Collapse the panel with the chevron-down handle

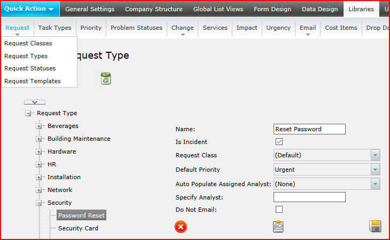point(35,102)
